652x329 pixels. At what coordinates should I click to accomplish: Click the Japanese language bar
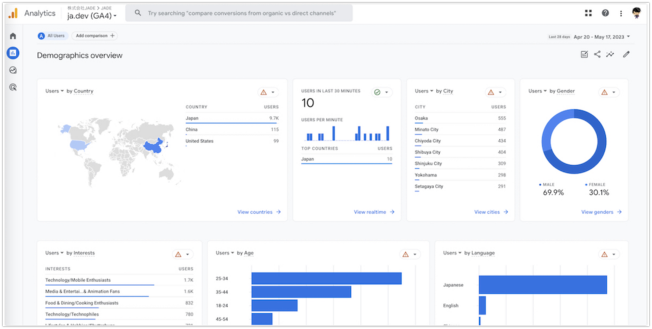point(543,285)
